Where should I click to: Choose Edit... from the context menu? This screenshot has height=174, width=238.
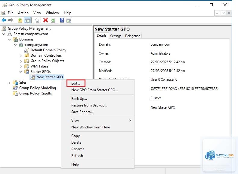(x=76, y=83)
